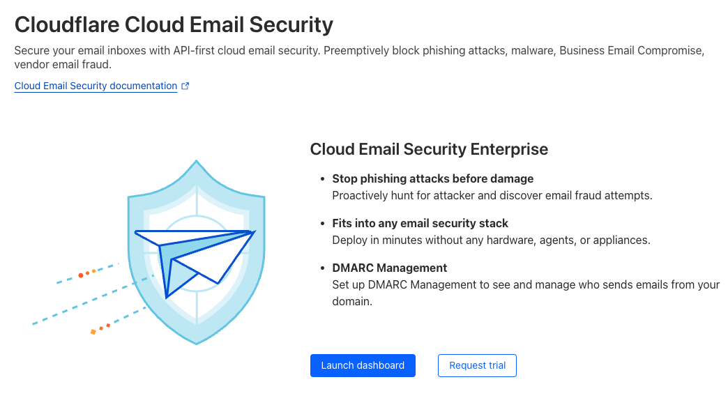Image resolution: width=728 pixels, height=398 pixels.
Task: Click the DMARC Management feature heading
Action: pyautogui.click(x=389, y=268)
